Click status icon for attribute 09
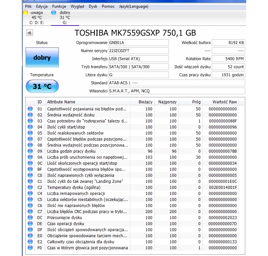268x256 pixels. pos(30,151)
